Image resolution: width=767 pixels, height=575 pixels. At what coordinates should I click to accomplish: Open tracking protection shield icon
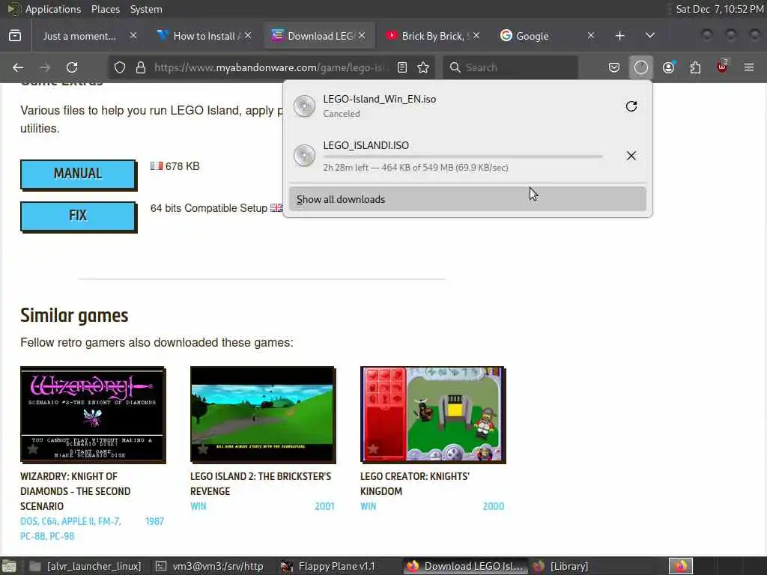pos(120,67)
